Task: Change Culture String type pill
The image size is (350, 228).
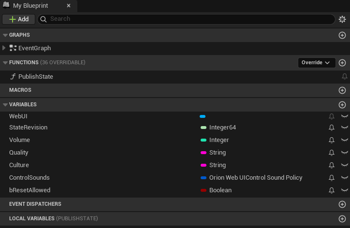Action: [x=204, y=165]
